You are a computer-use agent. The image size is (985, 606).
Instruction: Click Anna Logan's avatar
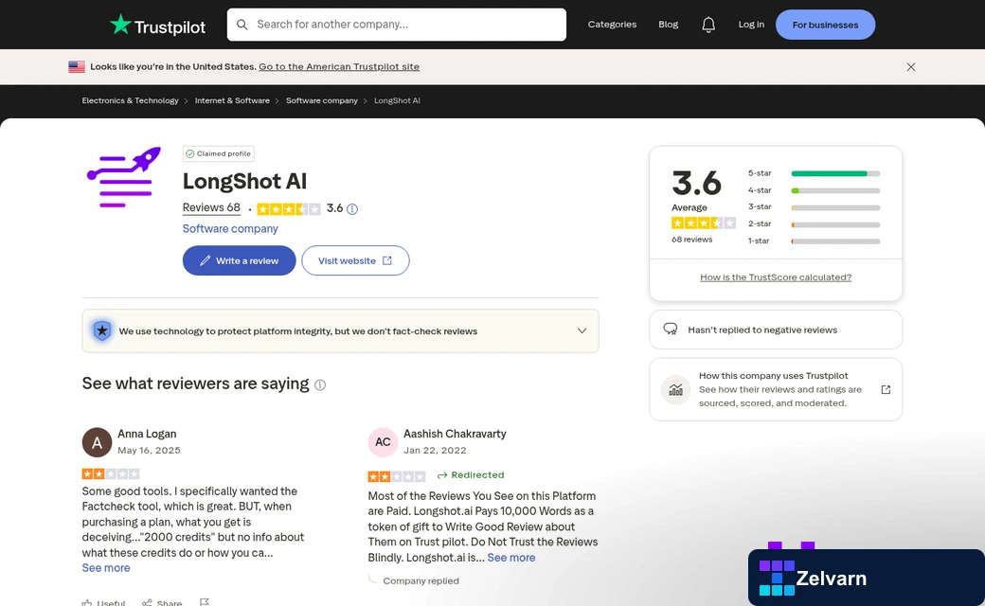[x=98, y=442]
